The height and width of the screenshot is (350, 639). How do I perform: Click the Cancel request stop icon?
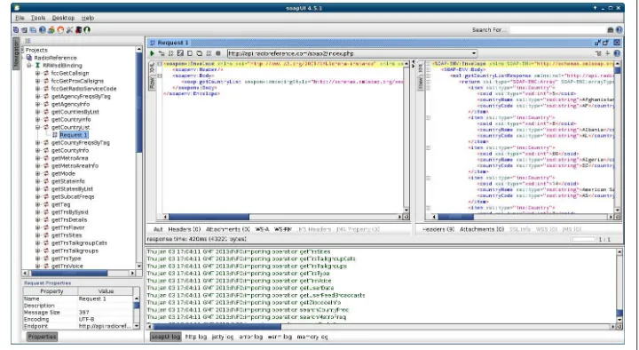(218, 53)
